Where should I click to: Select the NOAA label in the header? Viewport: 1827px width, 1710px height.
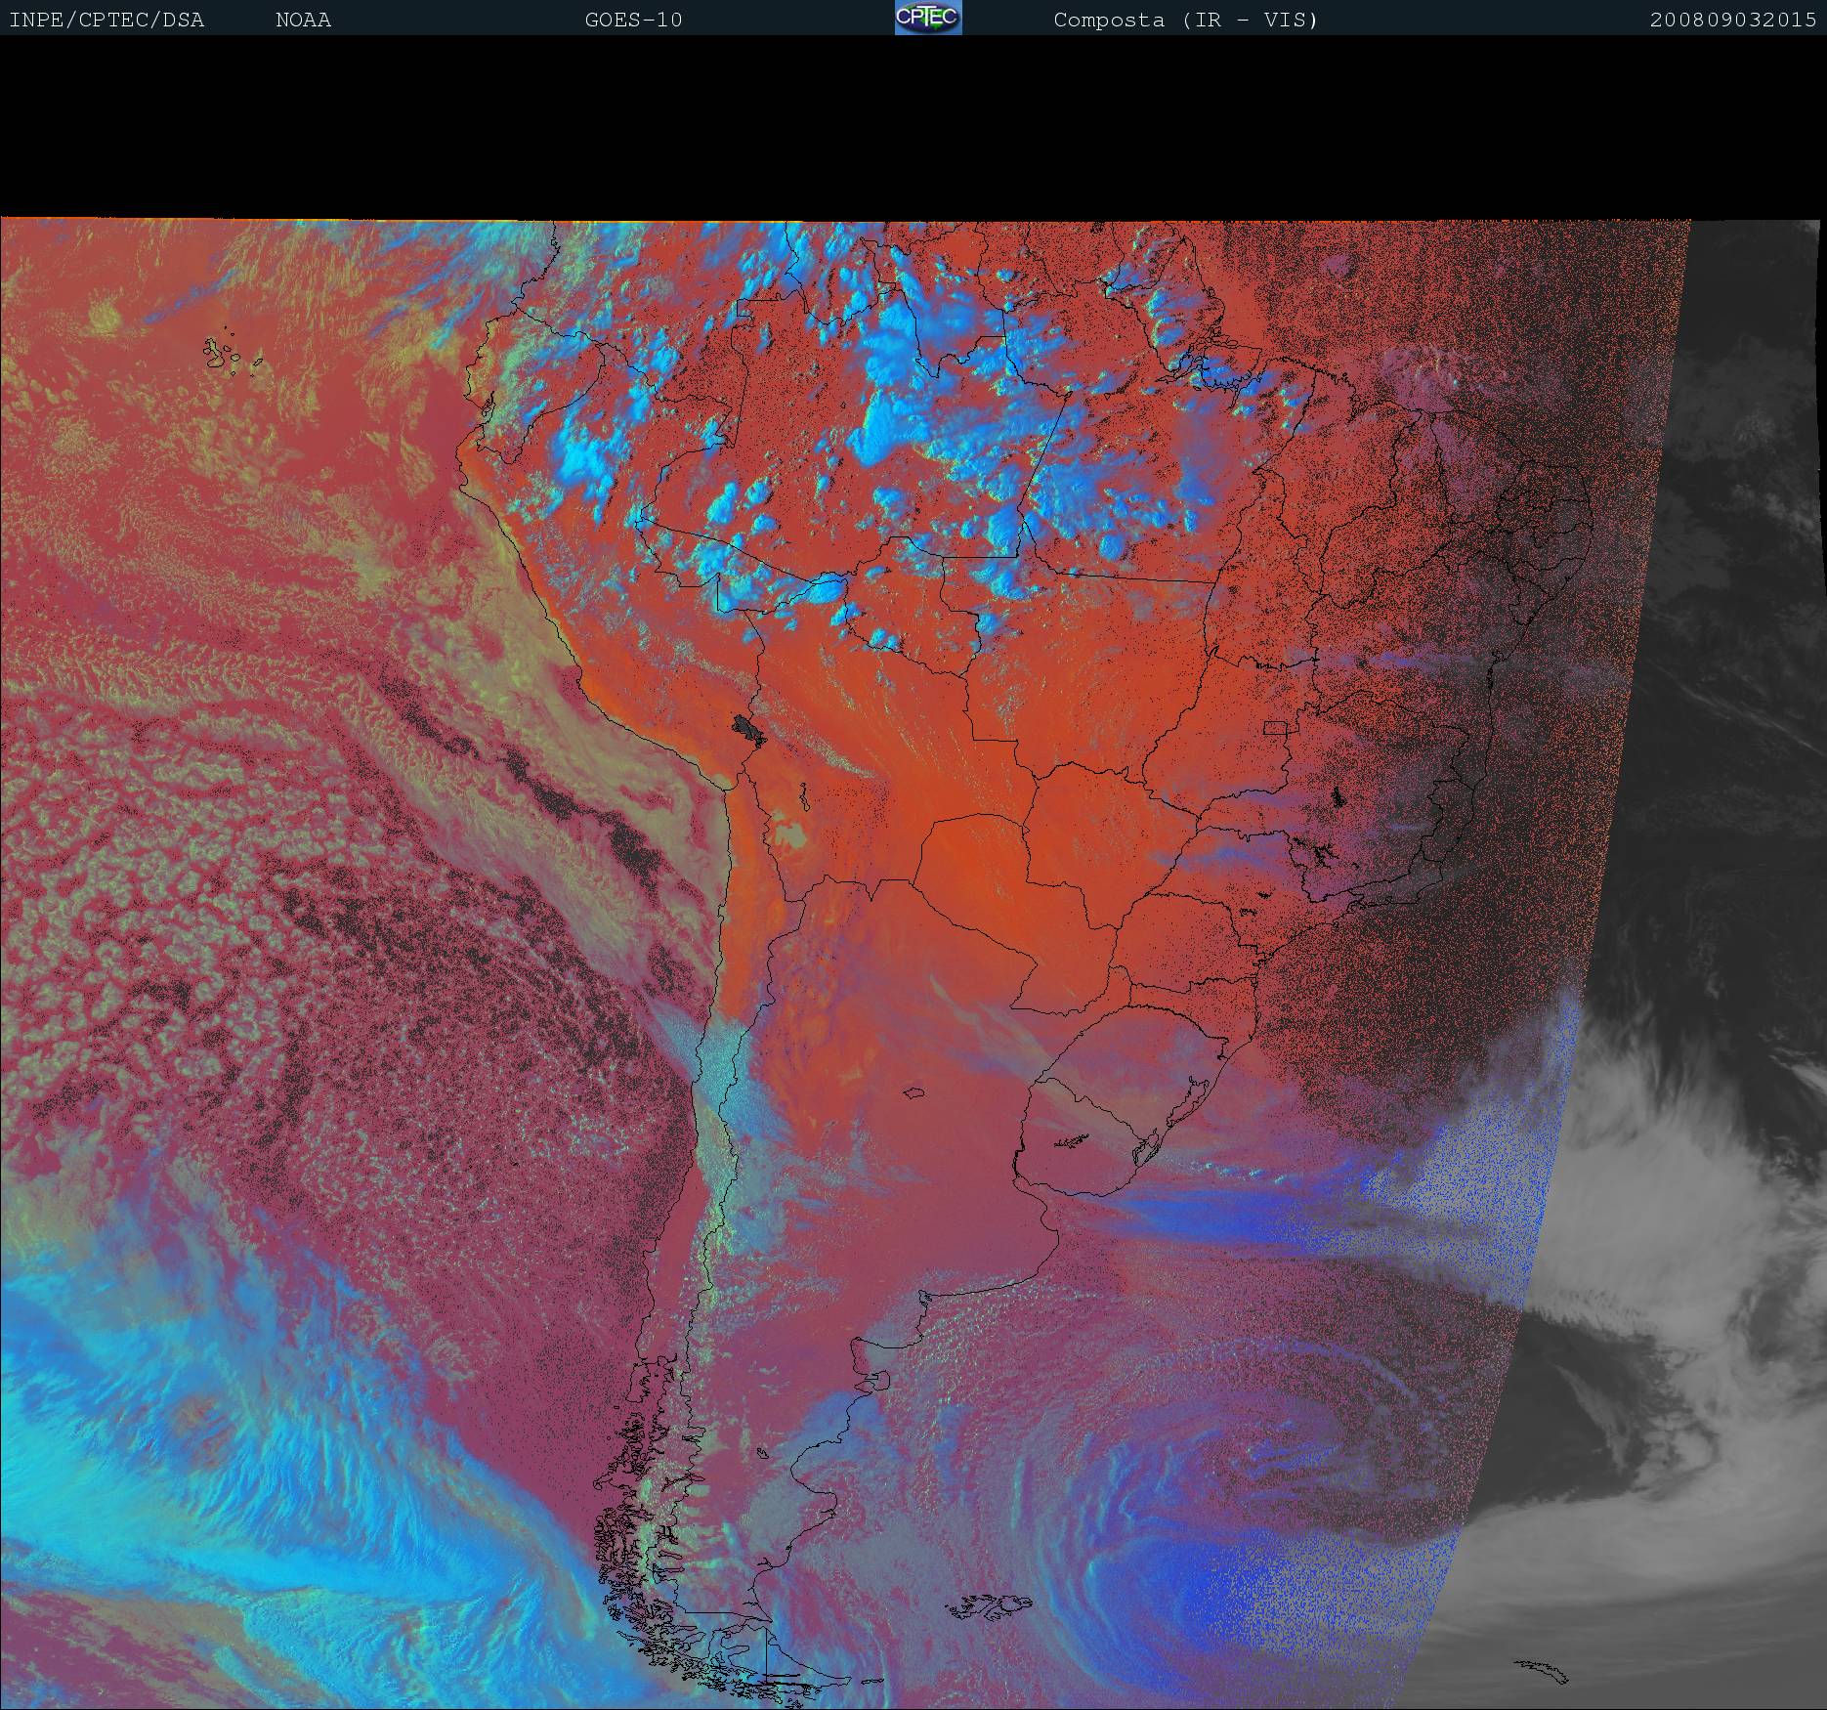click(x=303, y=20)
